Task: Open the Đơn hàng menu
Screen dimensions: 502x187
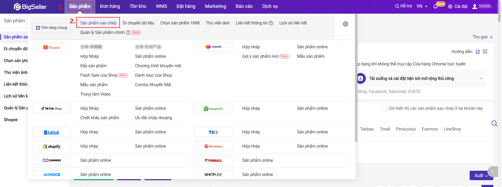Action: pos(110,6)
